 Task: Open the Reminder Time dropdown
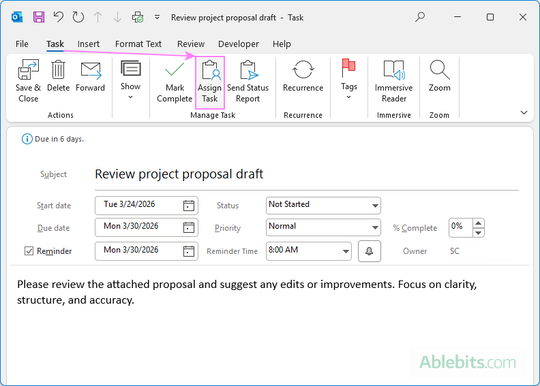(346, 251)
